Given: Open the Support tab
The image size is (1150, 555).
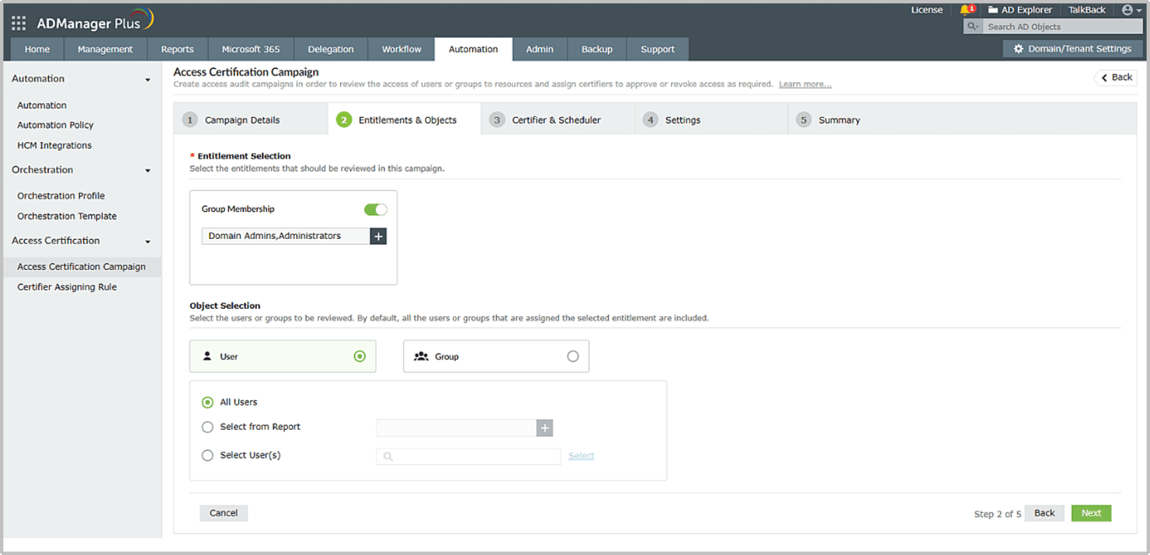Looking at the screenshot, I should click(657, 49).
